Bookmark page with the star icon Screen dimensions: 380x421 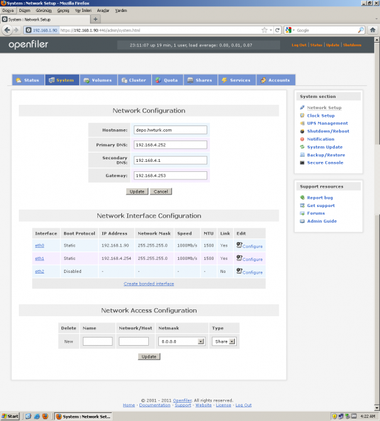click(264, 30)
